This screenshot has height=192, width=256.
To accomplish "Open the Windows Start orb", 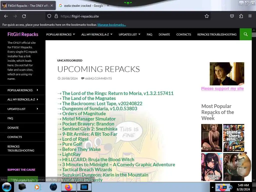I will pyautogui.click(x=7, y=187).
